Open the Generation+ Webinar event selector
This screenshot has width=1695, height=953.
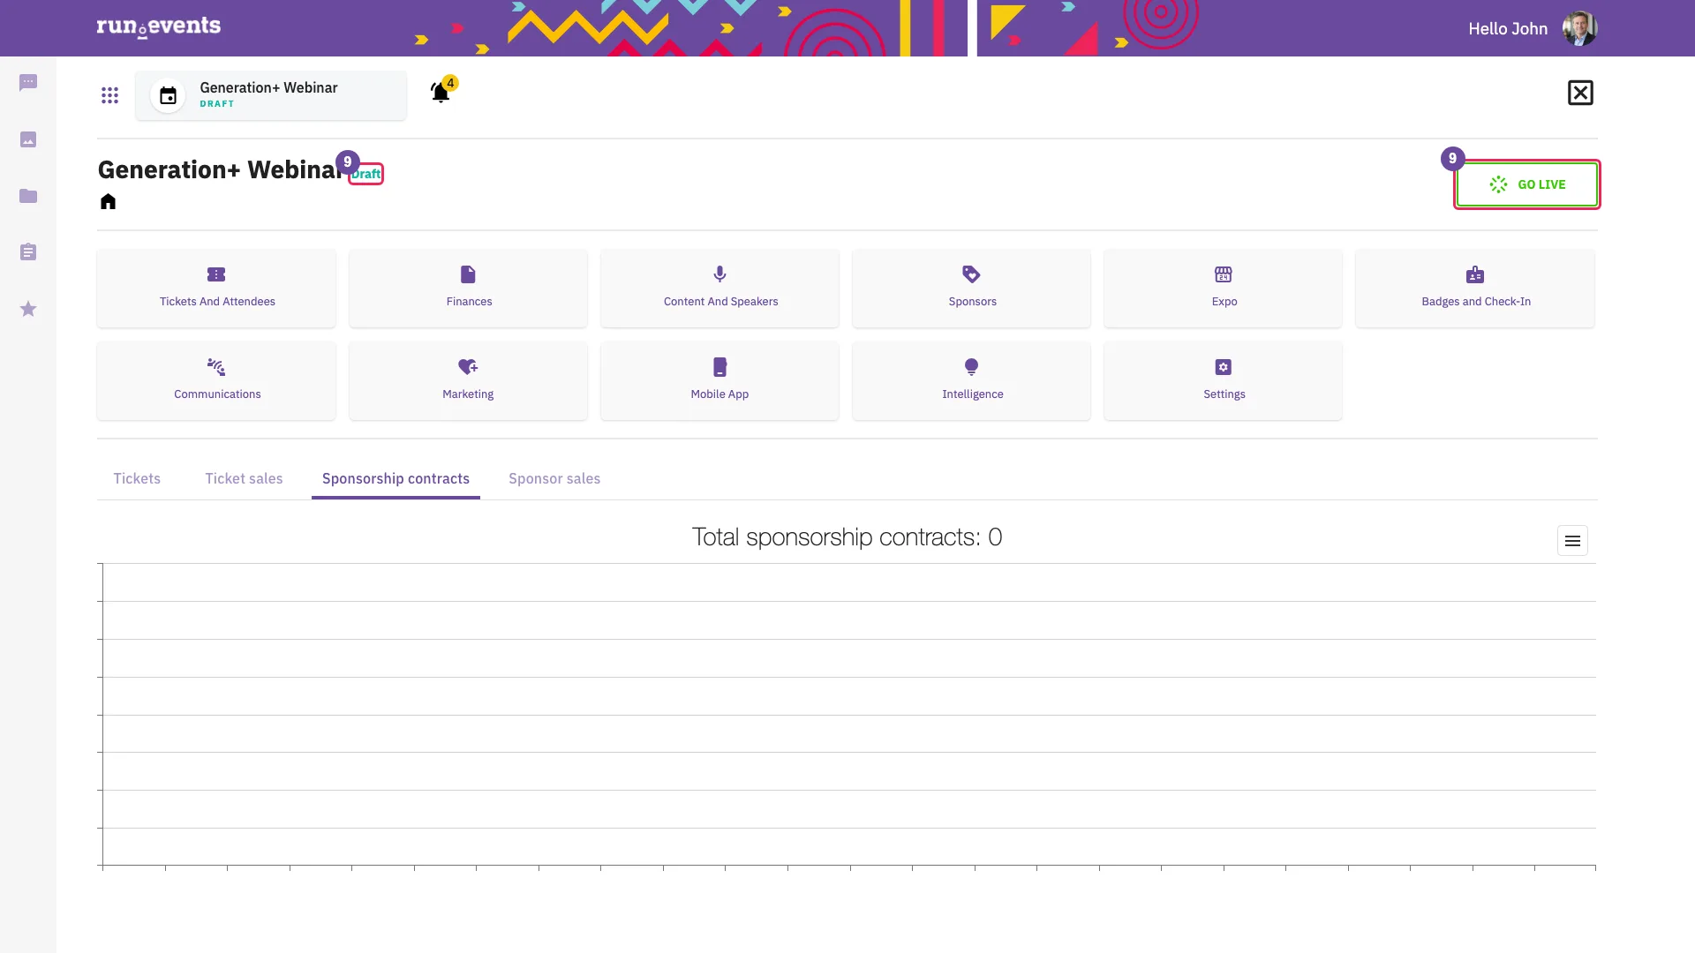pos(271,95)
